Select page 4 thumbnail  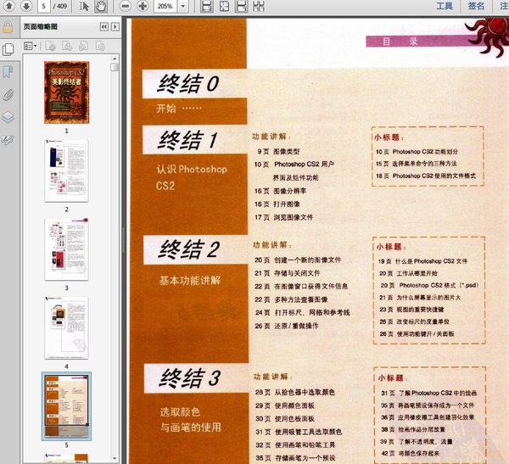[66, 328]
